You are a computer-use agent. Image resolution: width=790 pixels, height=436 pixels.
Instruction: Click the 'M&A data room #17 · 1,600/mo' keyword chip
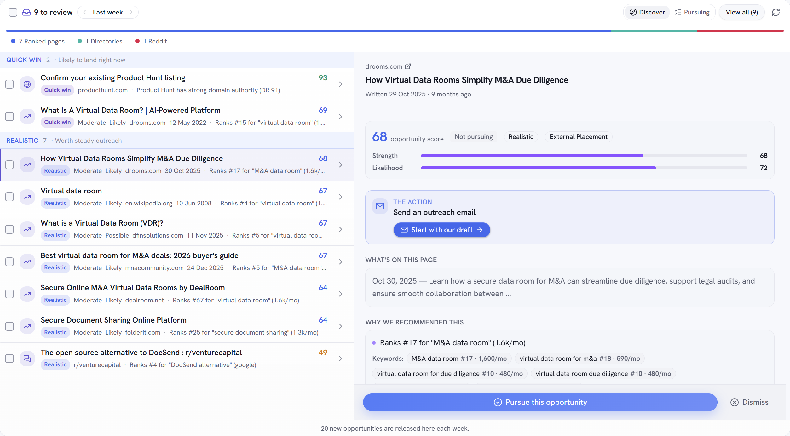click(x=459, y=359)
